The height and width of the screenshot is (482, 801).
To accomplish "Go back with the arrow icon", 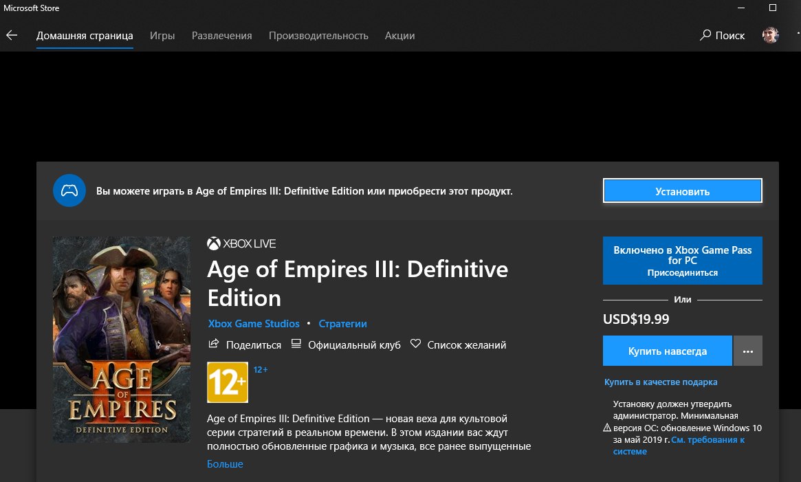I will (12, 35).
